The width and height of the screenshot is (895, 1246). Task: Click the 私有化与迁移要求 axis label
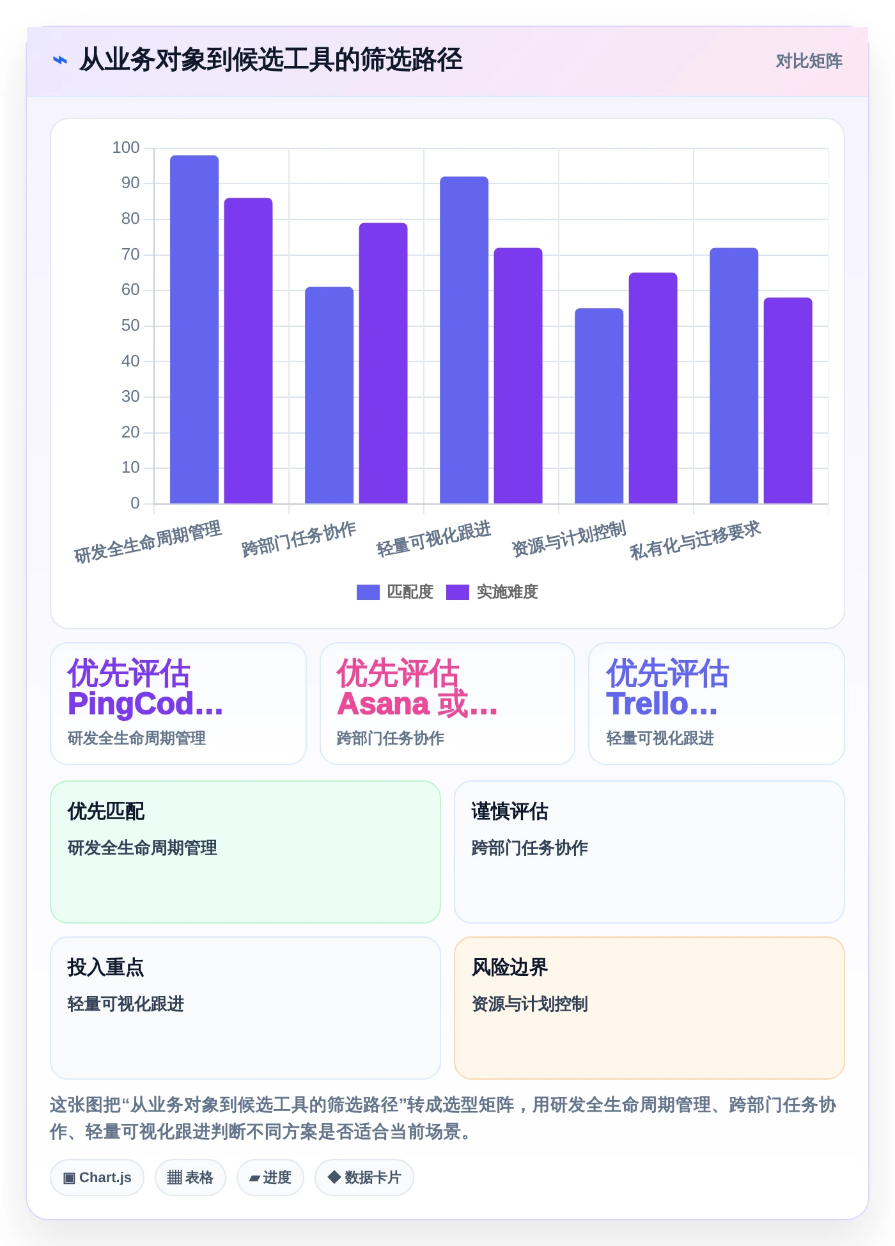[696, 540]
